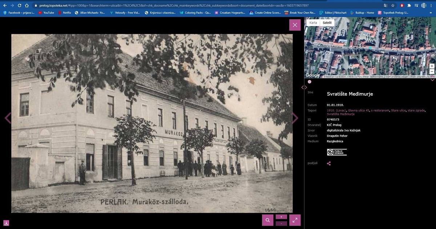Screen dimensions: 436x229
Task: Share the record with the share icon
Action: pyautogui.click(x=329, y=164)
